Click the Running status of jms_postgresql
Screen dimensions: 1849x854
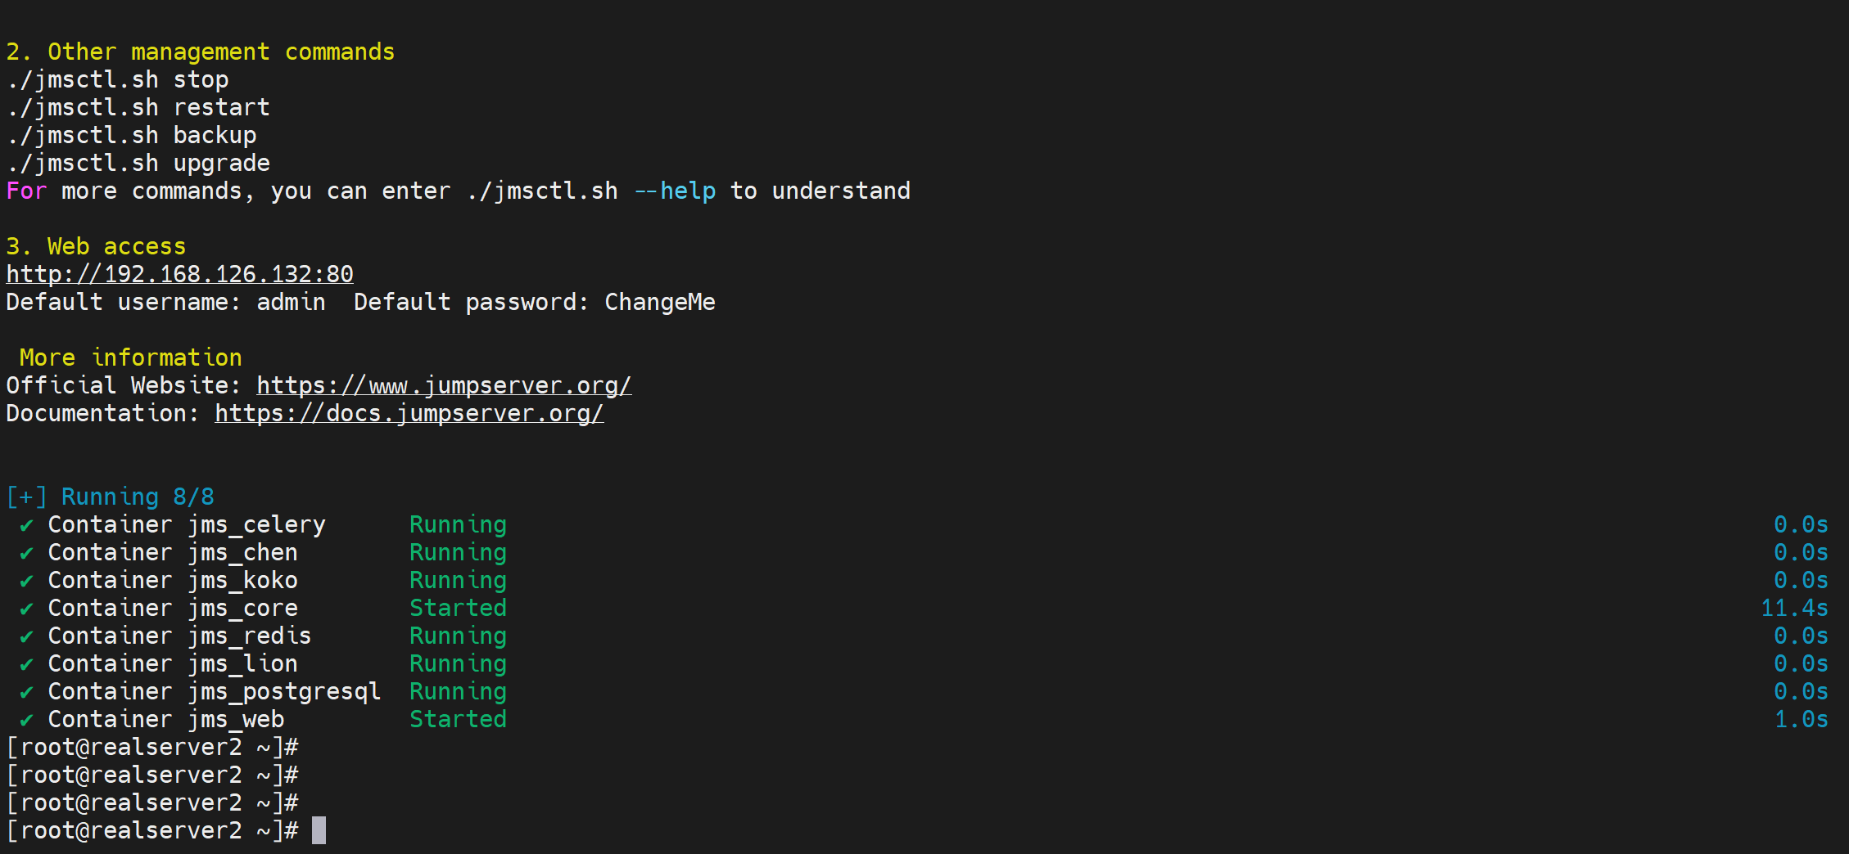458,691
